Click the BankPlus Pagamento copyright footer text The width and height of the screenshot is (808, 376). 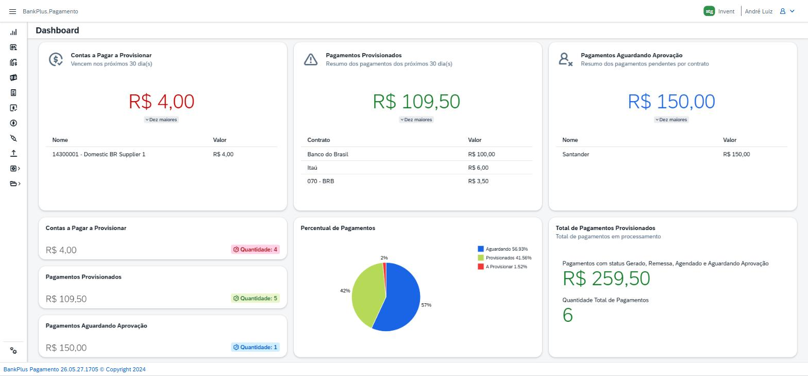click(x=75, y=369)
